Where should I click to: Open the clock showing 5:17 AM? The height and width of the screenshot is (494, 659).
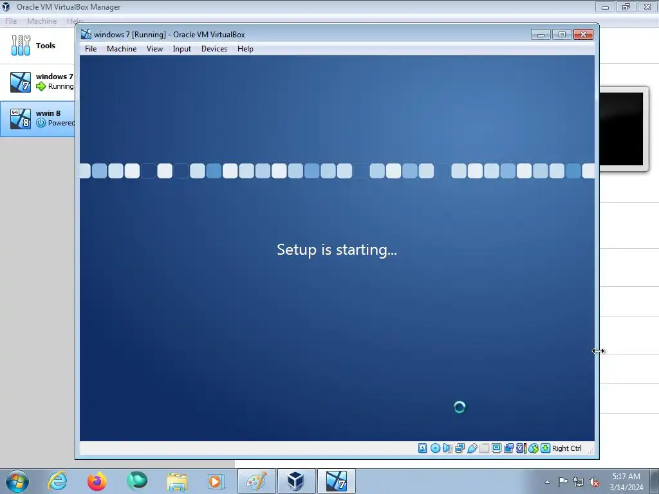click(x=626, y=481)
